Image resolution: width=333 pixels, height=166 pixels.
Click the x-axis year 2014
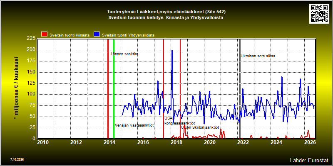coord(109,142)
